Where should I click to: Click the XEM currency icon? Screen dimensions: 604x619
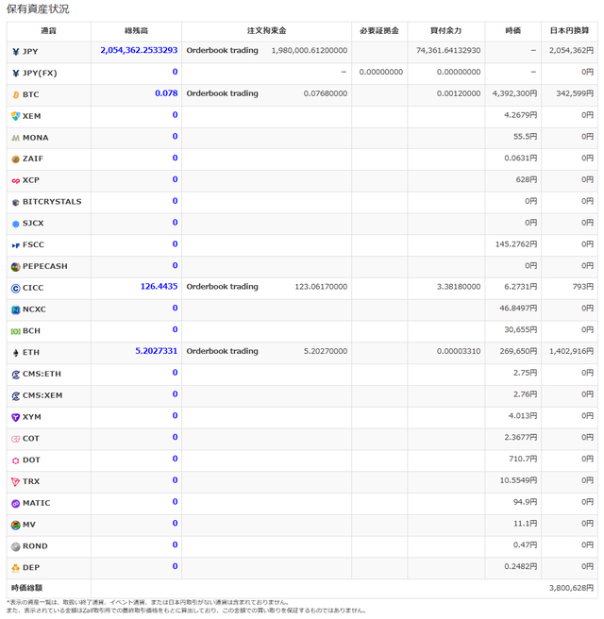click(x=15, y=116)
